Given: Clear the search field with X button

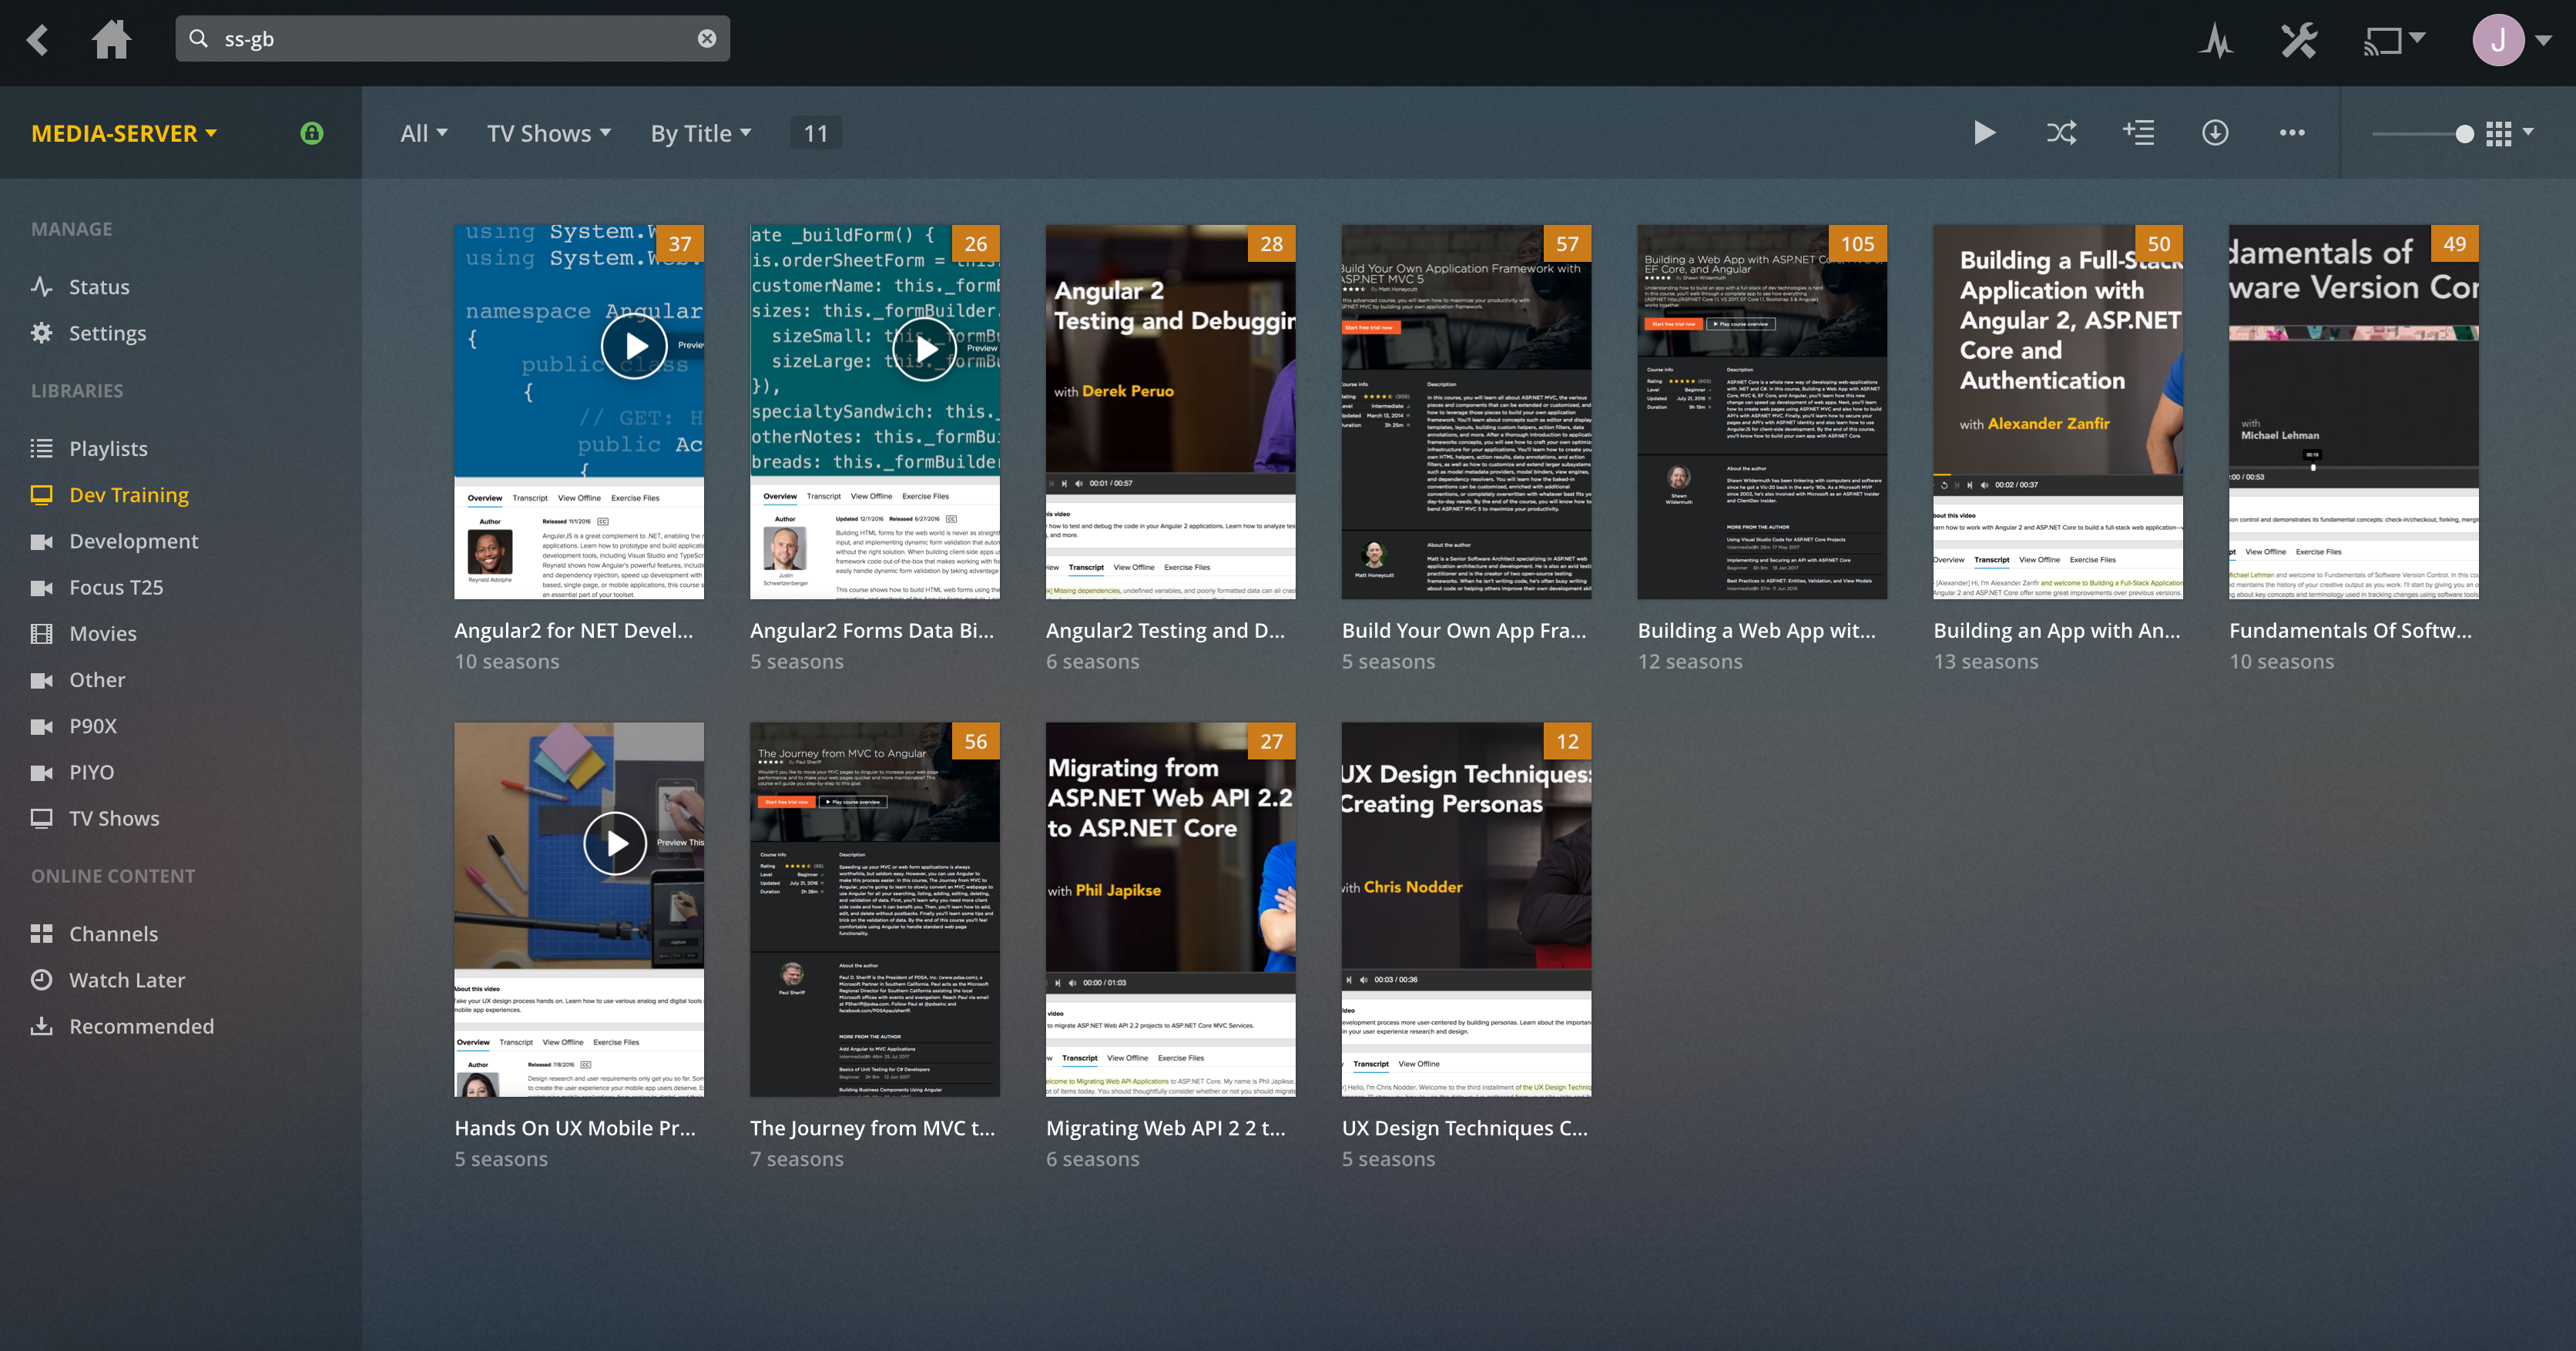Looking at the screenshot, I should tap(706, 39).
